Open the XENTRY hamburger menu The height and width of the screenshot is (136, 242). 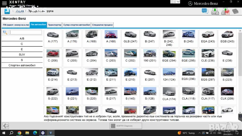click(x=4, y=3)
